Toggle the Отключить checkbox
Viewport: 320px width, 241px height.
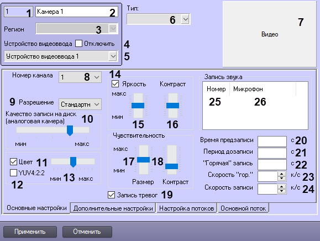point(79,44)
